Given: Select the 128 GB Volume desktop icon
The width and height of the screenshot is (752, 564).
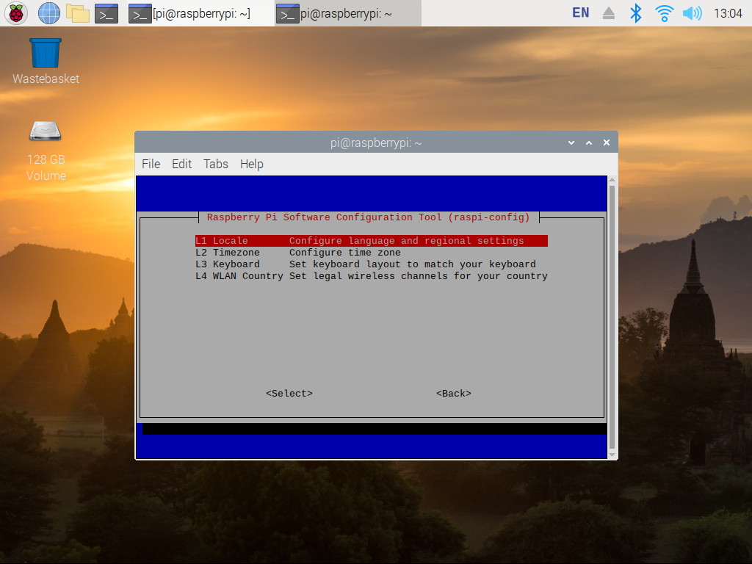Looking at the screenshot, I should pyautogui.click(x=46, y=151).
